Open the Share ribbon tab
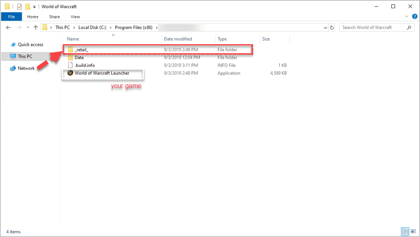Viewport: 420px width, 237px height. click(55, 16)
